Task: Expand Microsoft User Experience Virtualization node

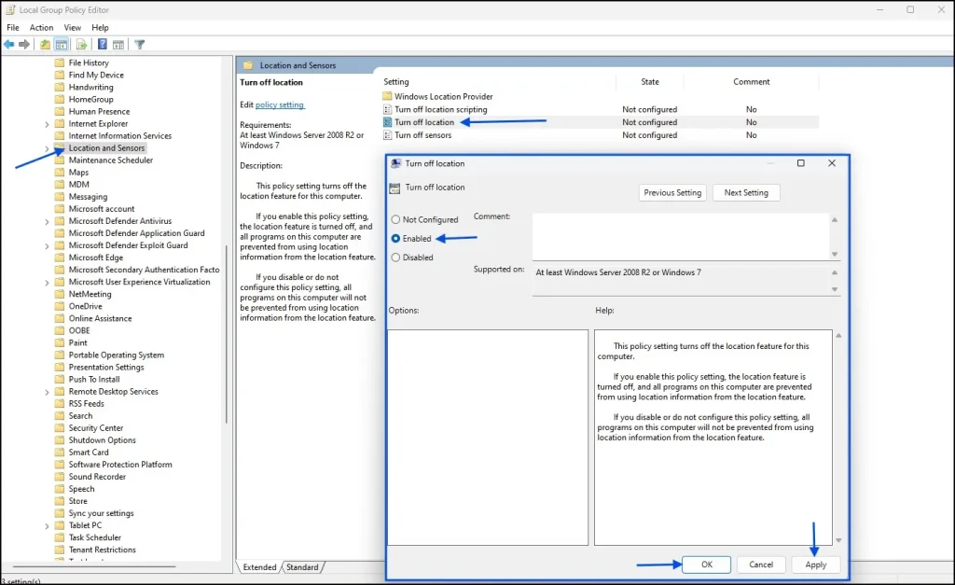Action: point(47,282)
